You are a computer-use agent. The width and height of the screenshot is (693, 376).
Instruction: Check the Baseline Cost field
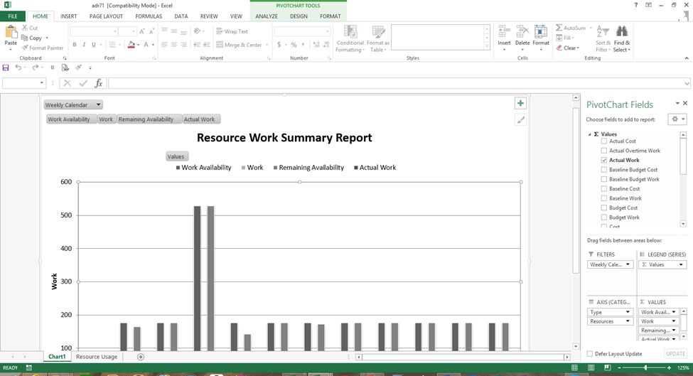603,188
